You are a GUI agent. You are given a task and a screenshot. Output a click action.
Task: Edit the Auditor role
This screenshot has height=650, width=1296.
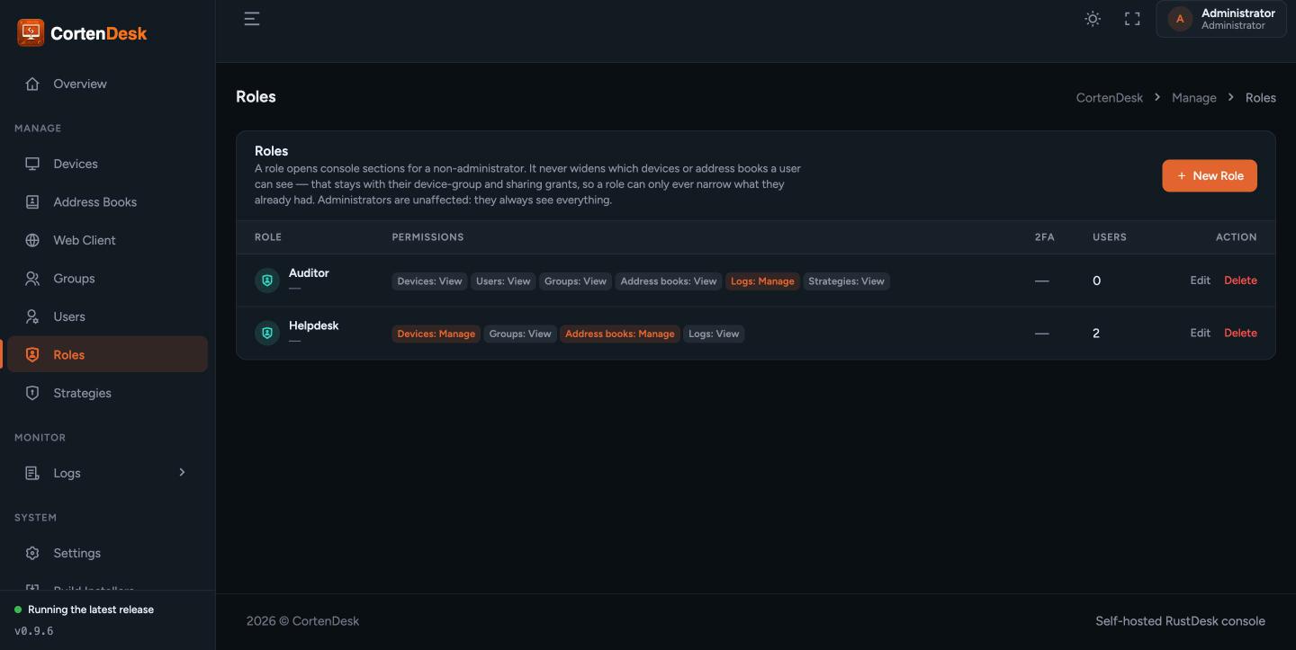click(x=1200, y=280)
